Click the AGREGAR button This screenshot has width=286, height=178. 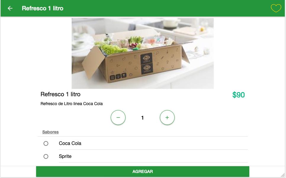point(143,172)
